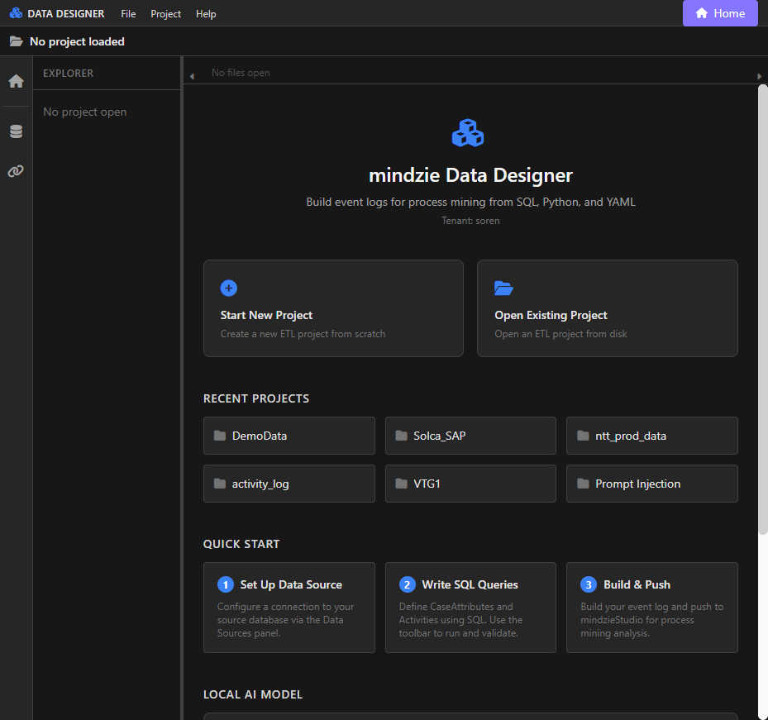Image resolution: width=768 pixels, height=720 pixels.
Task: Click the mindzie Data Designer title
Action: [470, 175]
